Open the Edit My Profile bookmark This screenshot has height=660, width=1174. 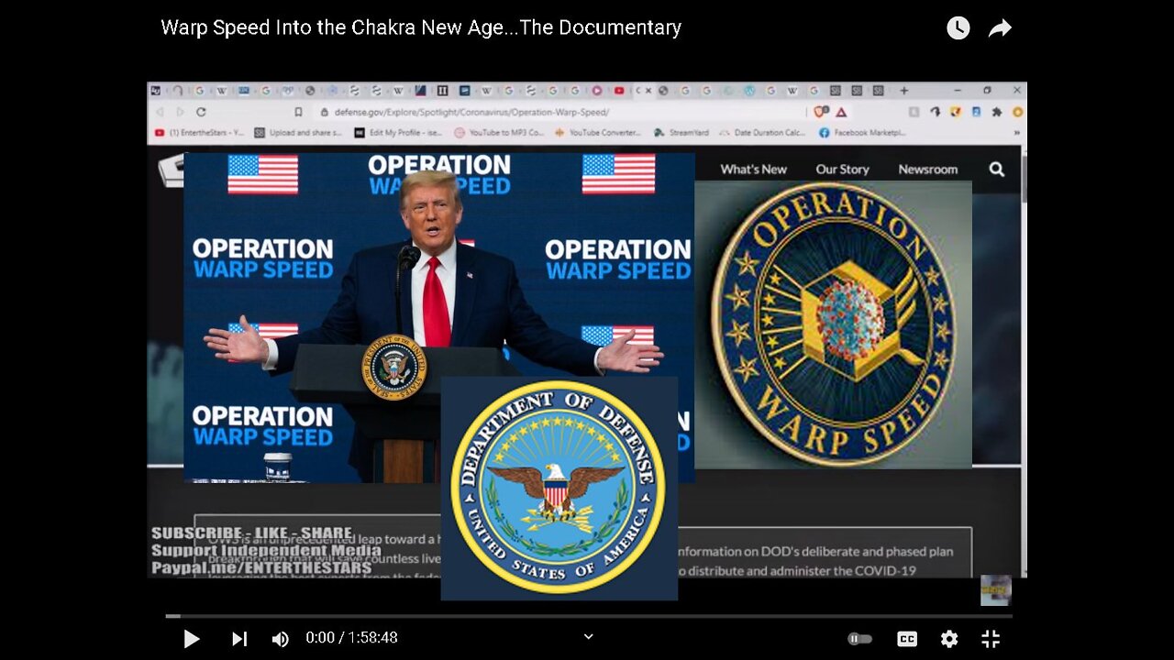point(397,132)
